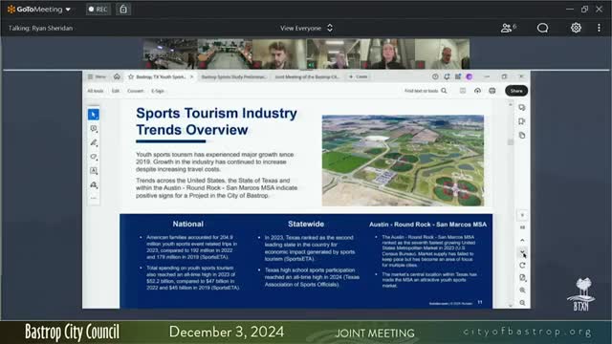The width and height of the screenshot is (612, 344).
Task: Choose the selection arrow tool
Action: point(94,115)
